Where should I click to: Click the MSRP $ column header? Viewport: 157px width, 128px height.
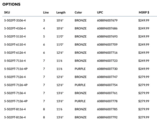144,12
